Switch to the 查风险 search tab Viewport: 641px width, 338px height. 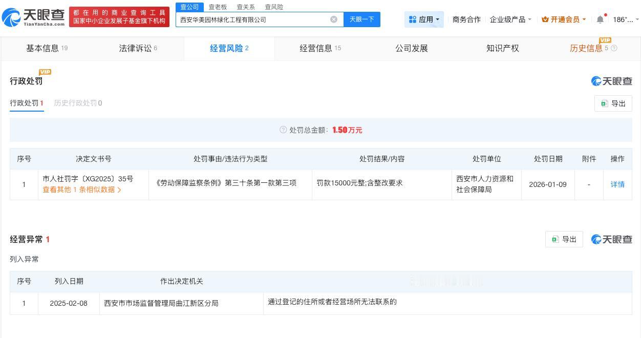274,7
